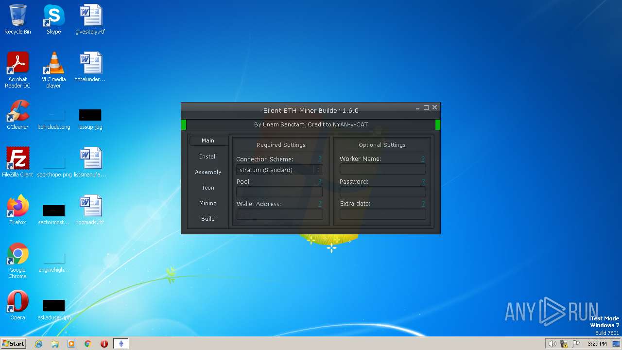This screenshot has width=622, height=350.
Task: Open Chrome from the taskbar
Action: point(88,344)
